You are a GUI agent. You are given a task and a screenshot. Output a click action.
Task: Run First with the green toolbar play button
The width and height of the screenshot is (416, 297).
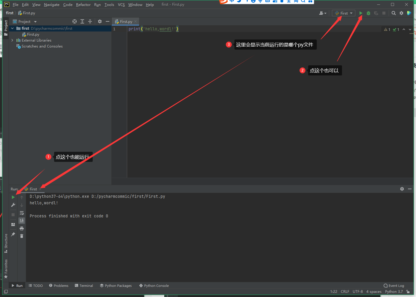pos(361,13)
